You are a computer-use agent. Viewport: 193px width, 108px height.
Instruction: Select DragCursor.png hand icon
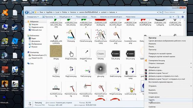(71, 52)
